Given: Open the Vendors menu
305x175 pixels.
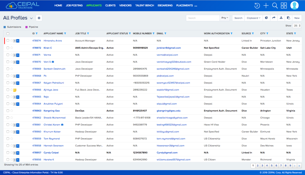Looking at the screenshot, I should pyautogui.click(x=125, y=5).
